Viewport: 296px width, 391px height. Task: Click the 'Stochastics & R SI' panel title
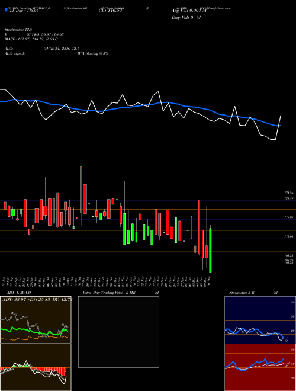[253, 293]
